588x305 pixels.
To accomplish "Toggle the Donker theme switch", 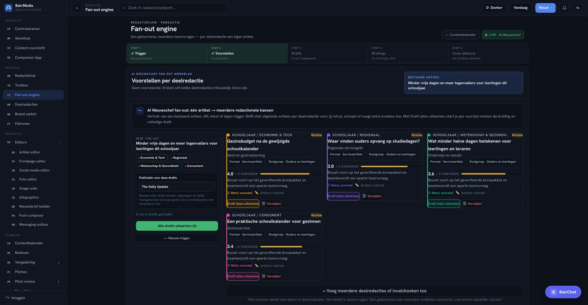I will 494,8.
